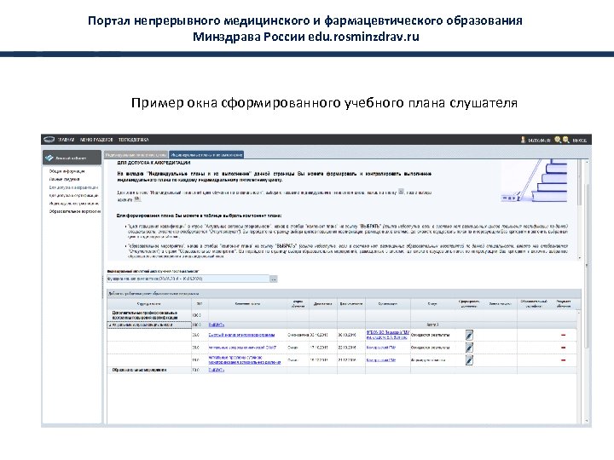The image size is (614, 460).
Task: Click the small inline icon after 'нажмите'
Action: click(136, 198)
